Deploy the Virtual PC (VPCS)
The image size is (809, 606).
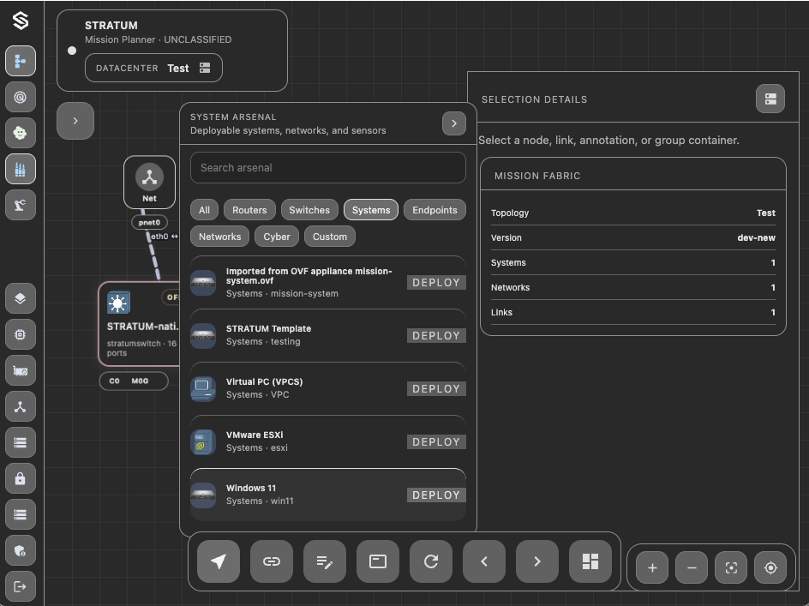point(436,388)
